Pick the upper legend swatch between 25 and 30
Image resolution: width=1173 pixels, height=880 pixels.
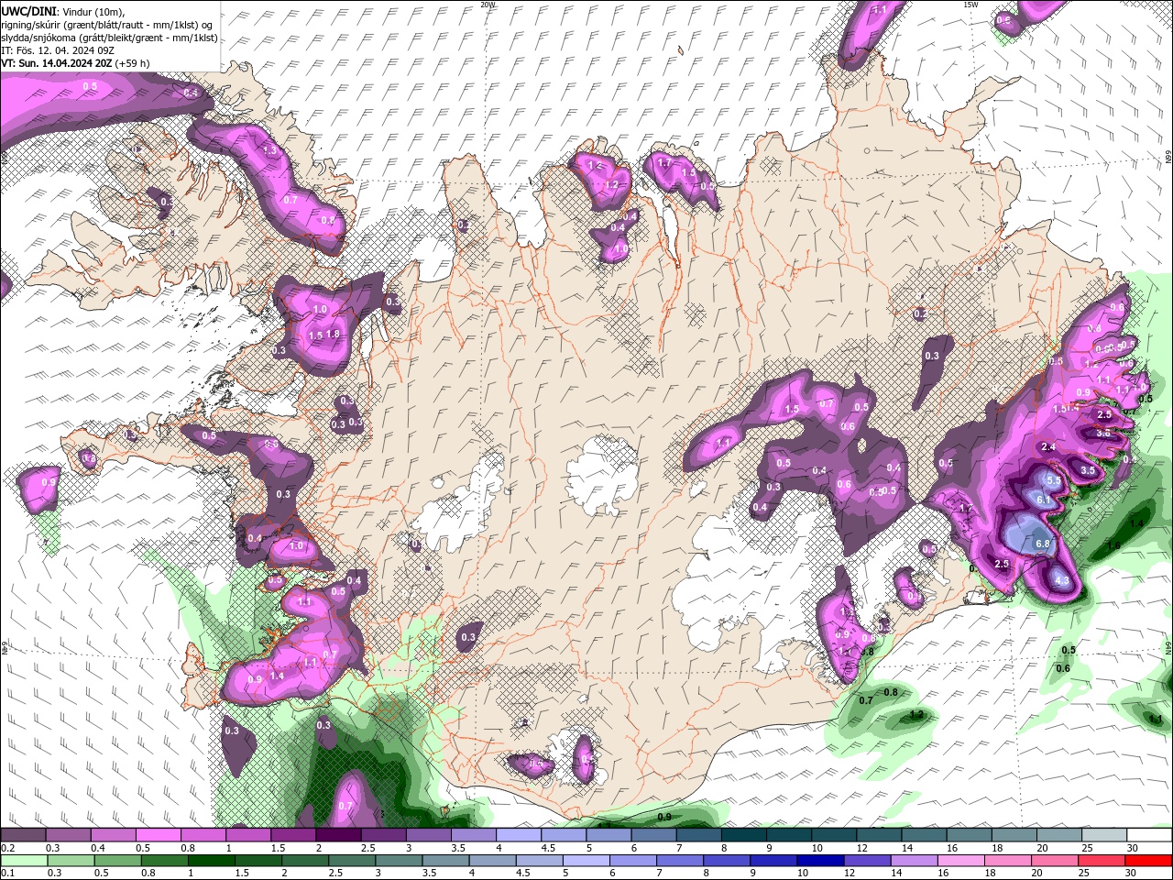pyautogui.click(x=1104, y=834)
